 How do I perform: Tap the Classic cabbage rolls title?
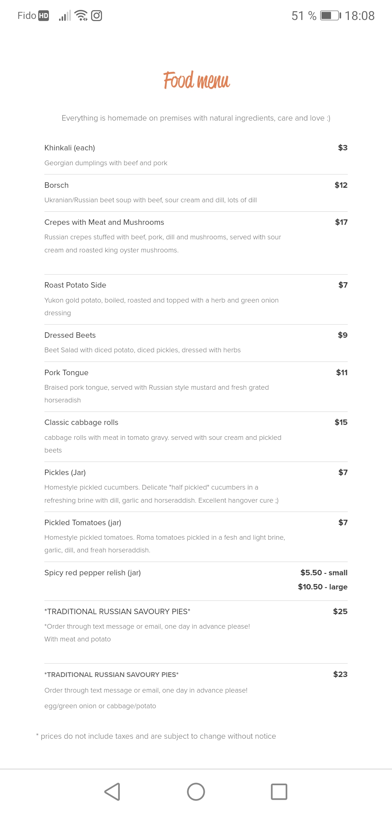click(x=81, y=422)
